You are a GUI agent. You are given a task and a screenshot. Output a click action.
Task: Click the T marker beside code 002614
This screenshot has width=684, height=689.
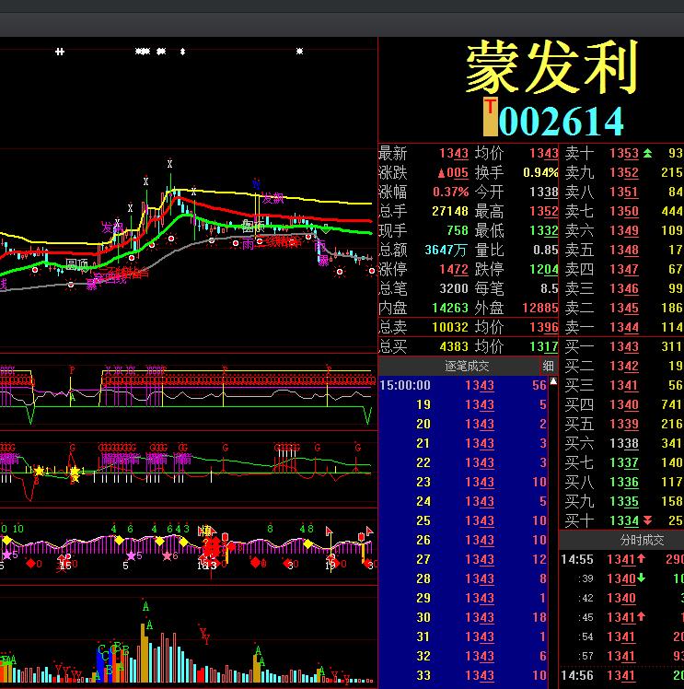490,116
